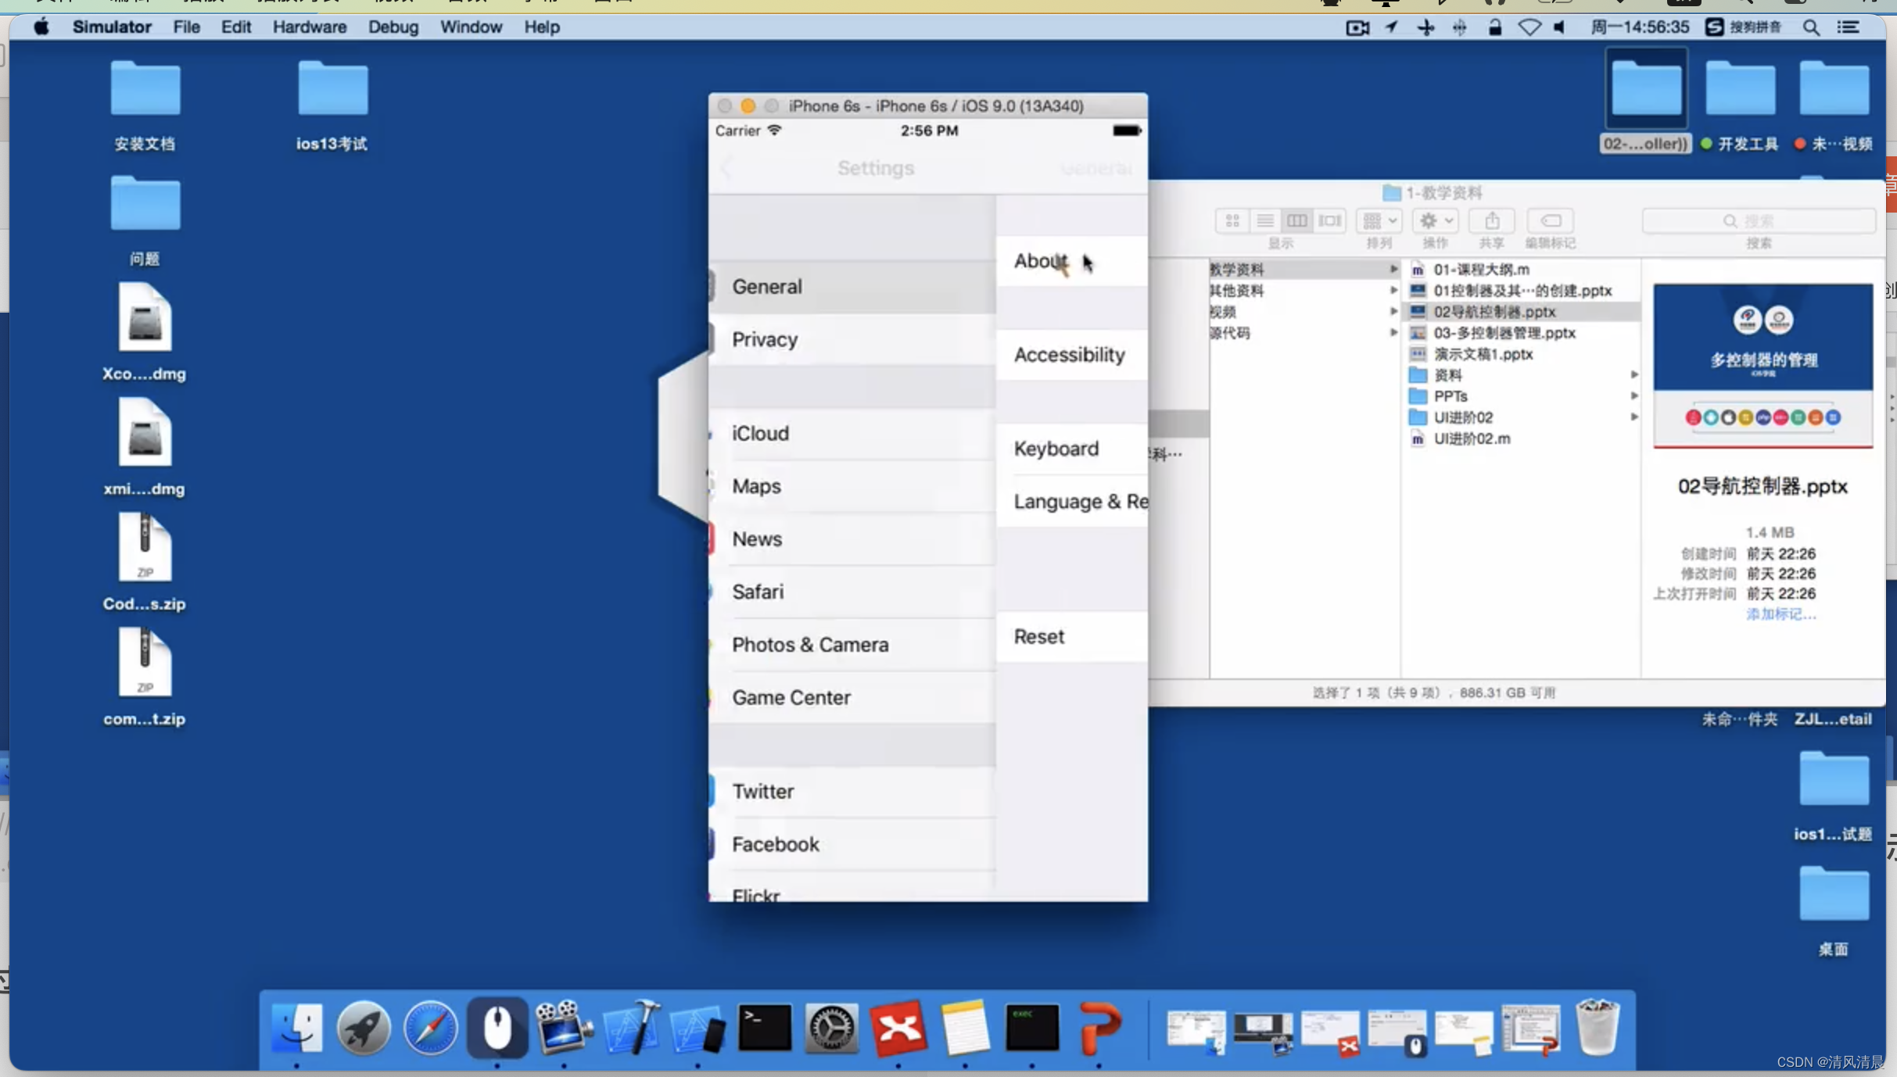Click Accessibility option in submenu
This screenshot has height=1077, width=1897.
point(1068,354)
